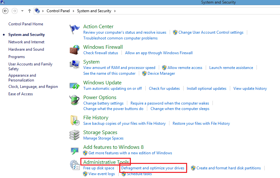
Task: Open Clock, Language, and Region category
Action: pos(33,87)
